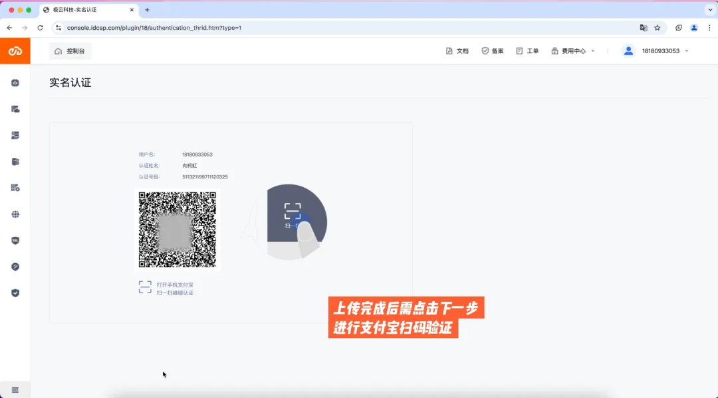This screenshot has height=398, width=718.
Task: Go to 控制台 console home
Action: [70, 51]
